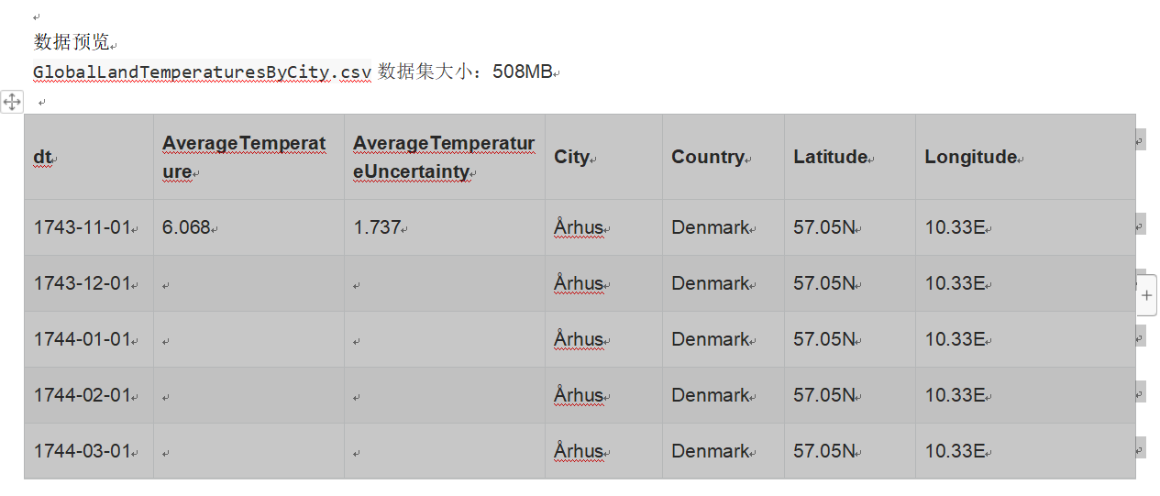Viewport: 1160px width, 496px height.
Task: Click the insert row plus button
Action: click(1147, 295)
